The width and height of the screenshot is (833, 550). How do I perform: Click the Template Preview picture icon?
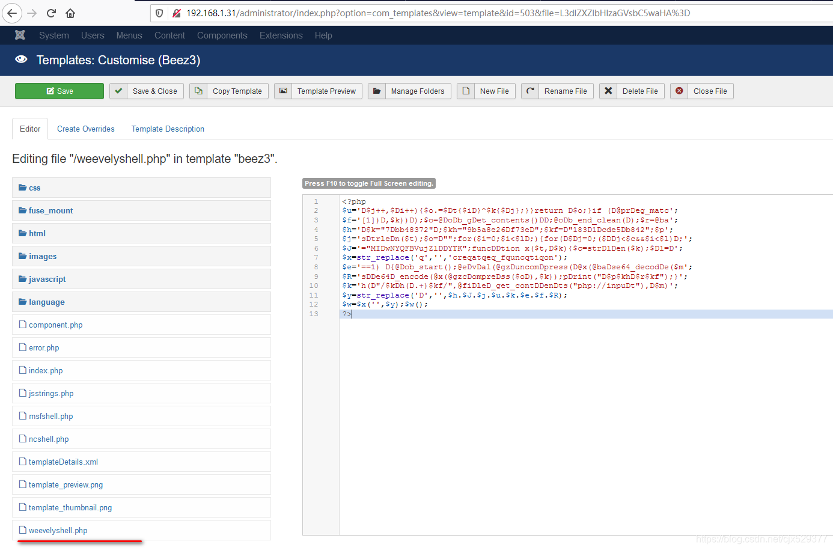[x=283, y=91]
